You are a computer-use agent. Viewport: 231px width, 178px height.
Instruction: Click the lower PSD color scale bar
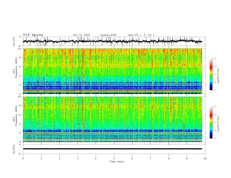click(x=211, y=122)
